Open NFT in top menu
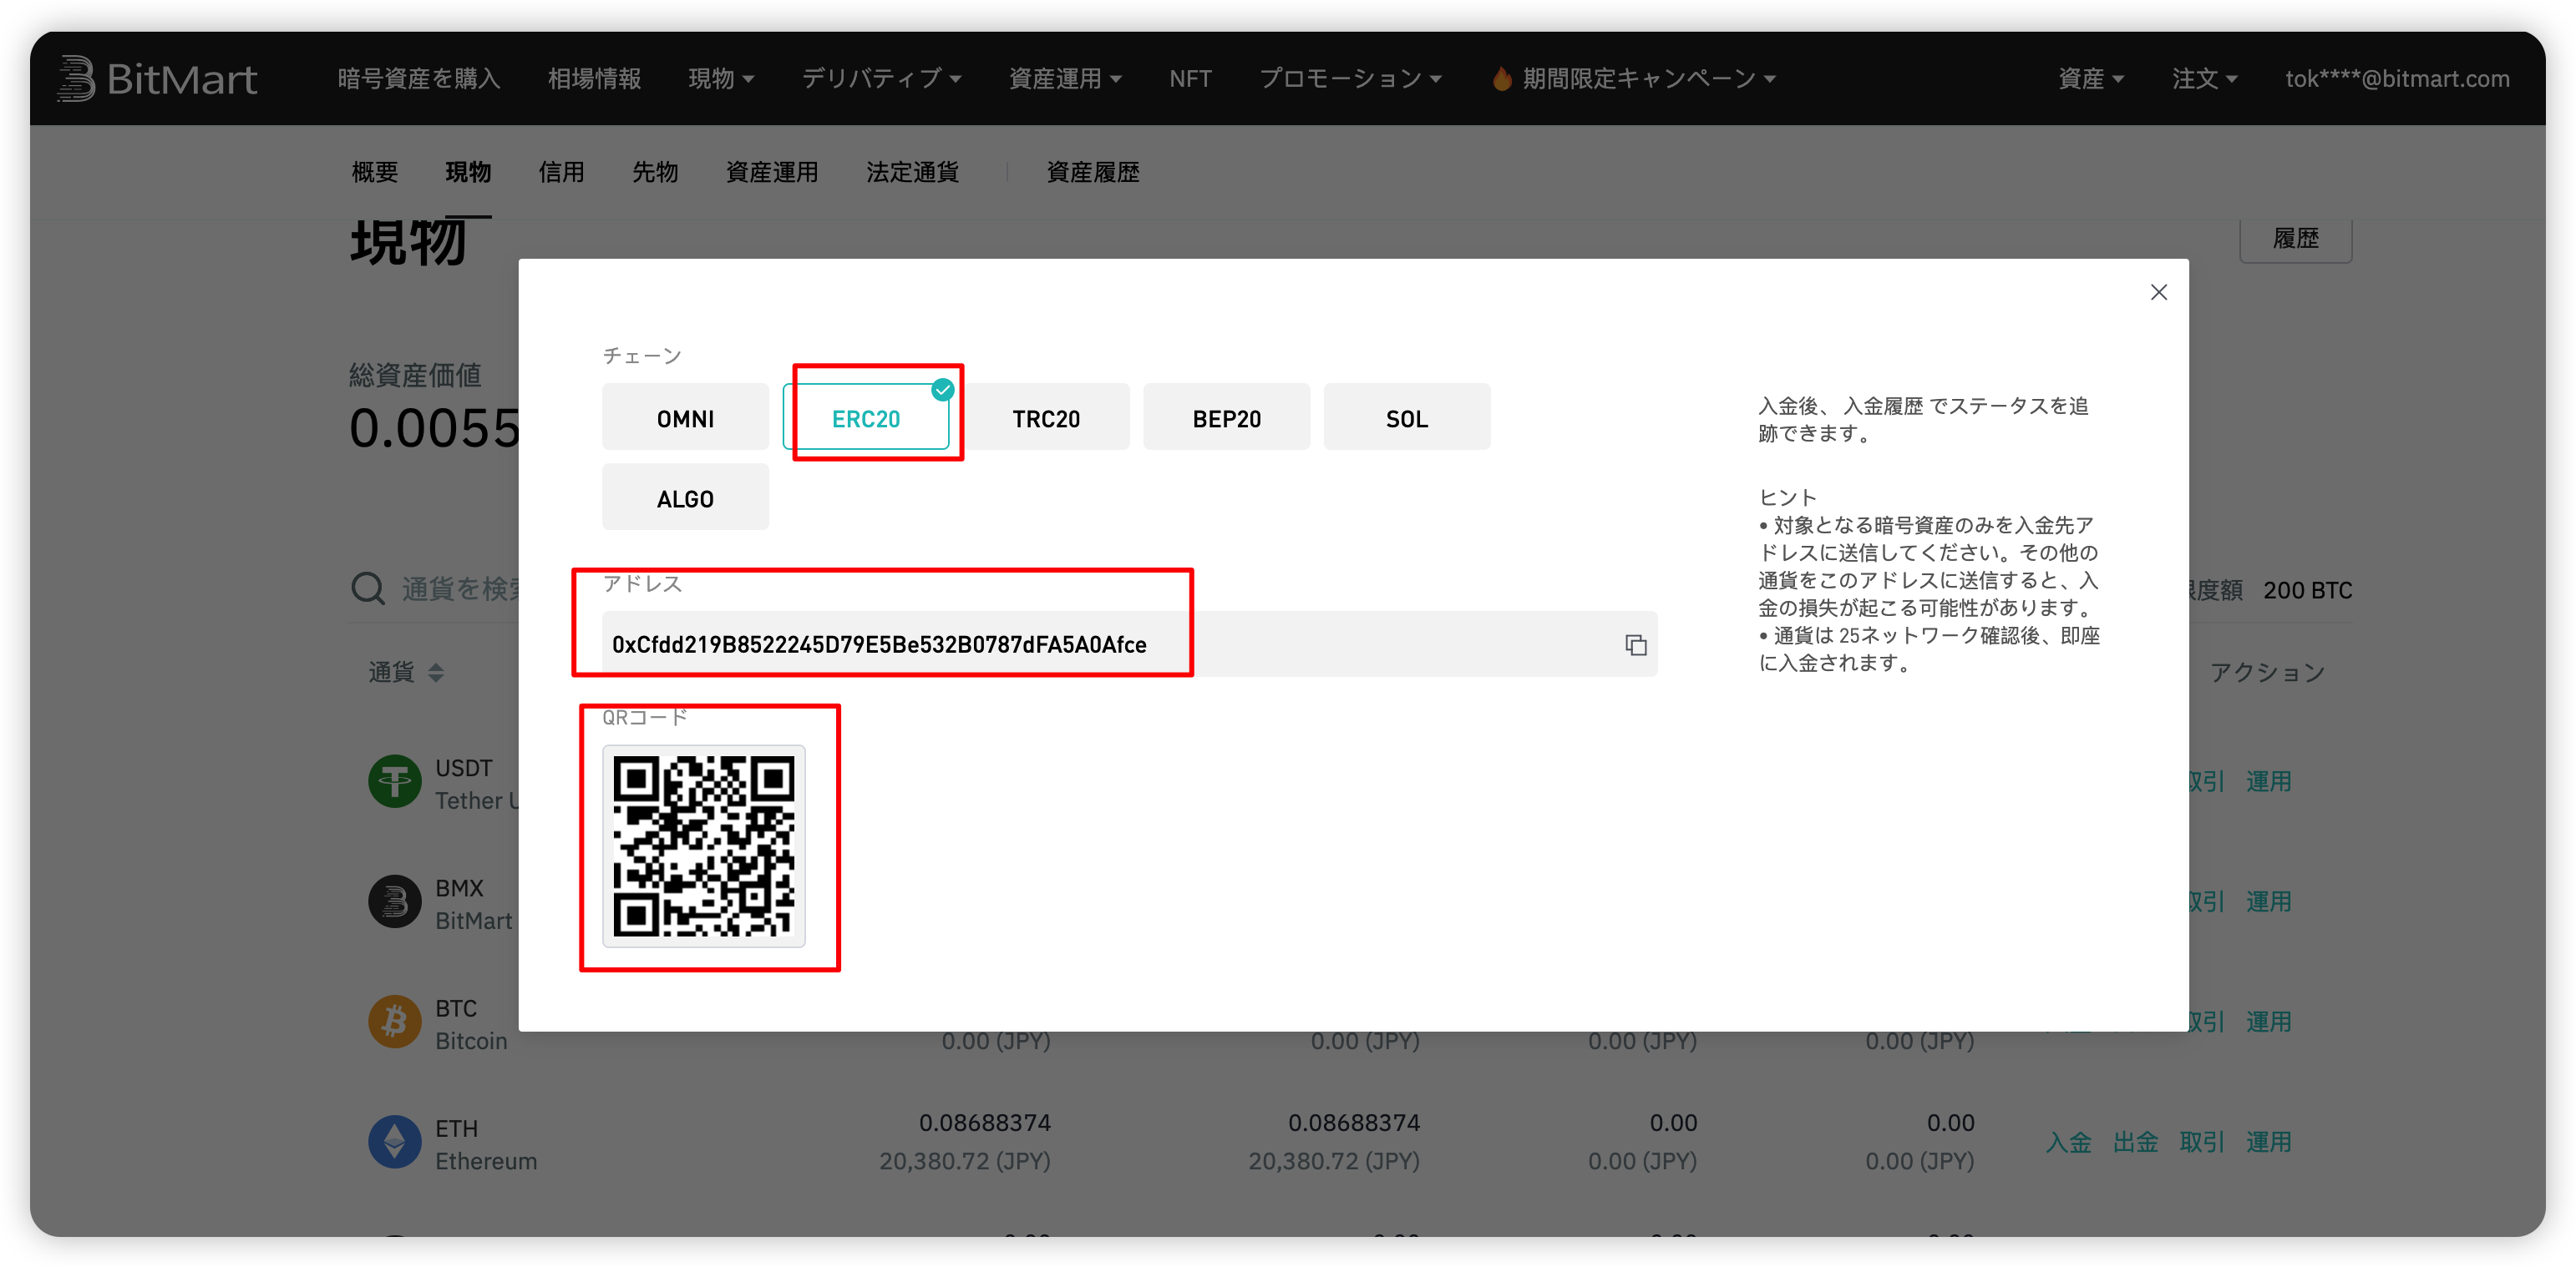This screenshot has height=1267, width=2576. (x=1190, y=78)
